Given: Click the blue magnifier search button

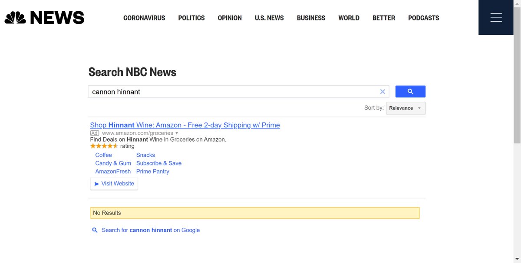Looking at the screenshot, I should click(x=410, y=91).
